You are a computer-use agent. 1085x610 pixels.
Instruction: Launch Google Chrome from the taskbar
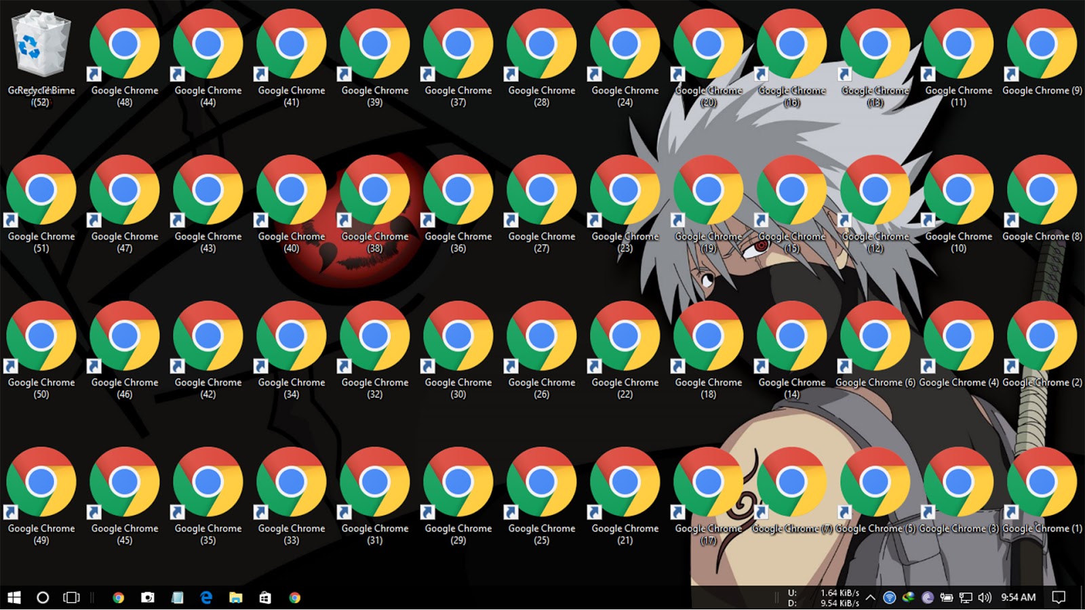coord(118,597)
